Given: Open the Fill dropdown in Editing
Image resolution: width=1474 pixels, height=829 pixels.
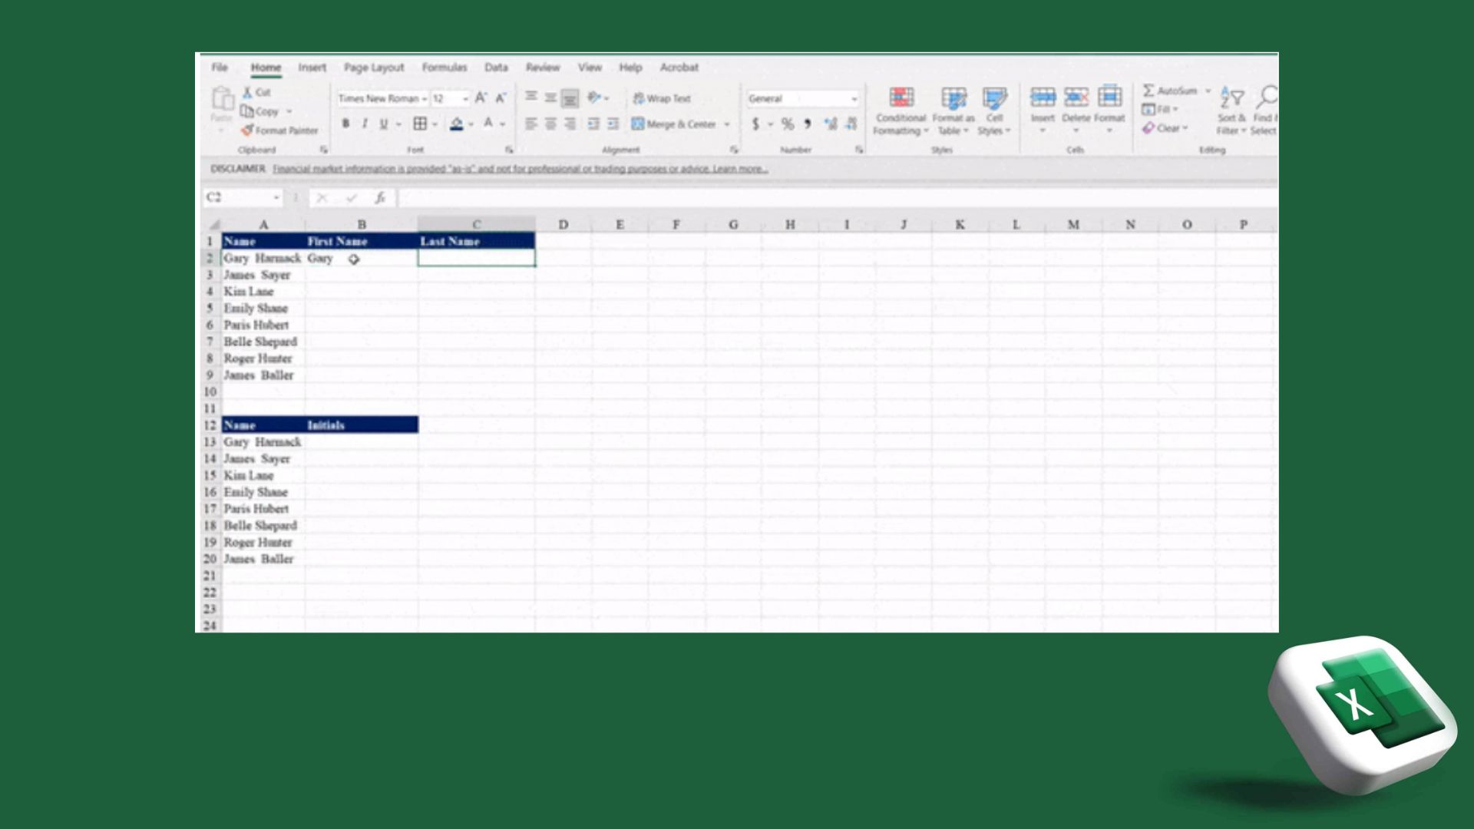Looking at the screenshot, I should coord(1160,109).
